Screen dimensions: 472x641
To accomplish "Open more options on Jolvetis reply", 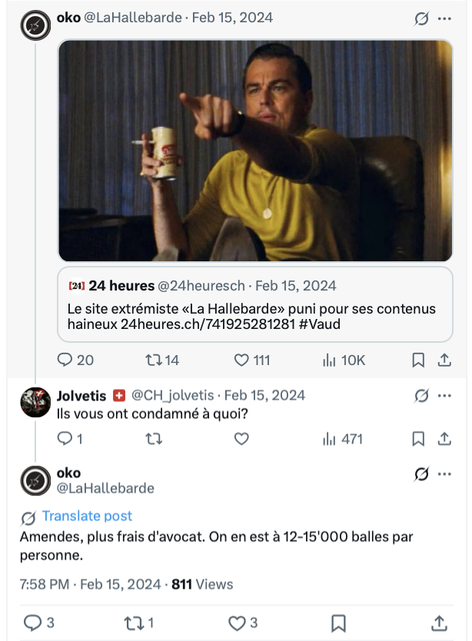I will 444,396.
